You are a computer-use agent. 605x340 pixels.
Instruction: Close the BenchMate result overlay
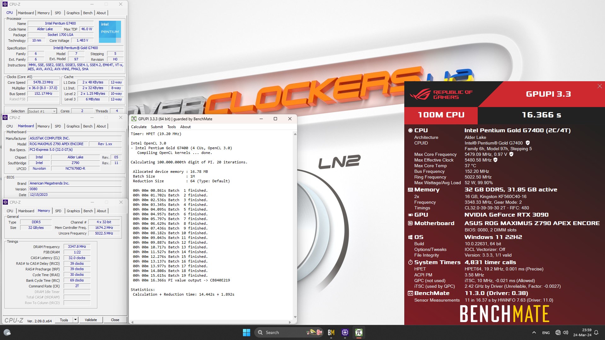click(x=600, y=86)
